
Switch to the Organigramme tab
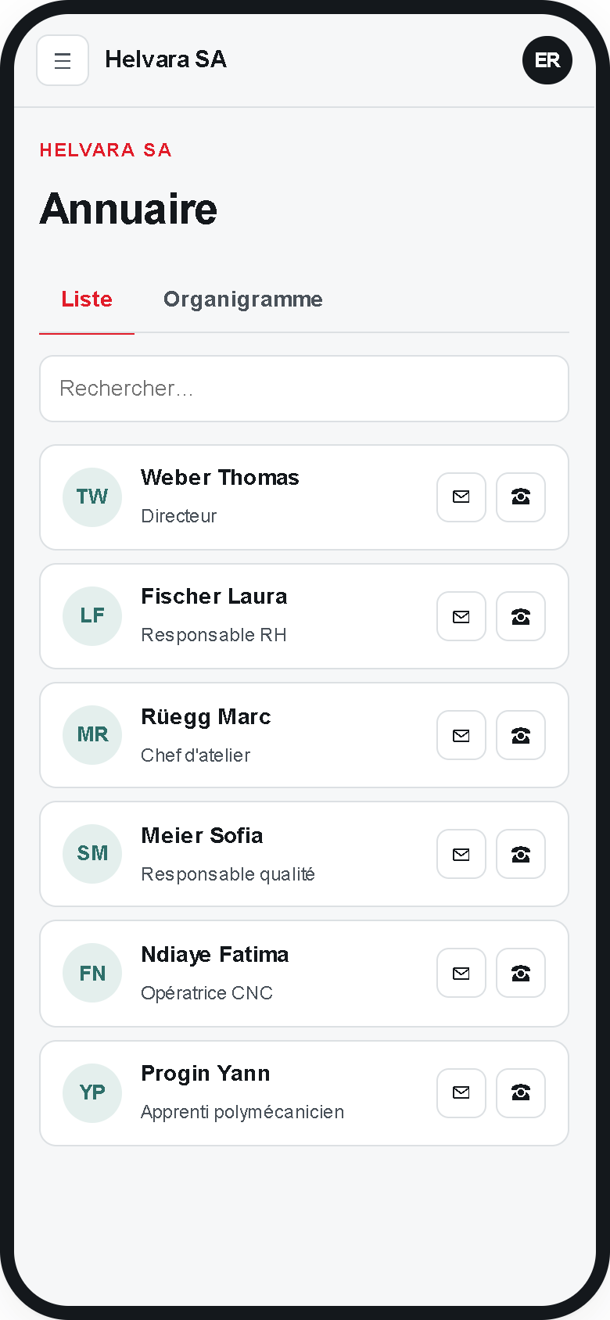(x=242, y=300)
